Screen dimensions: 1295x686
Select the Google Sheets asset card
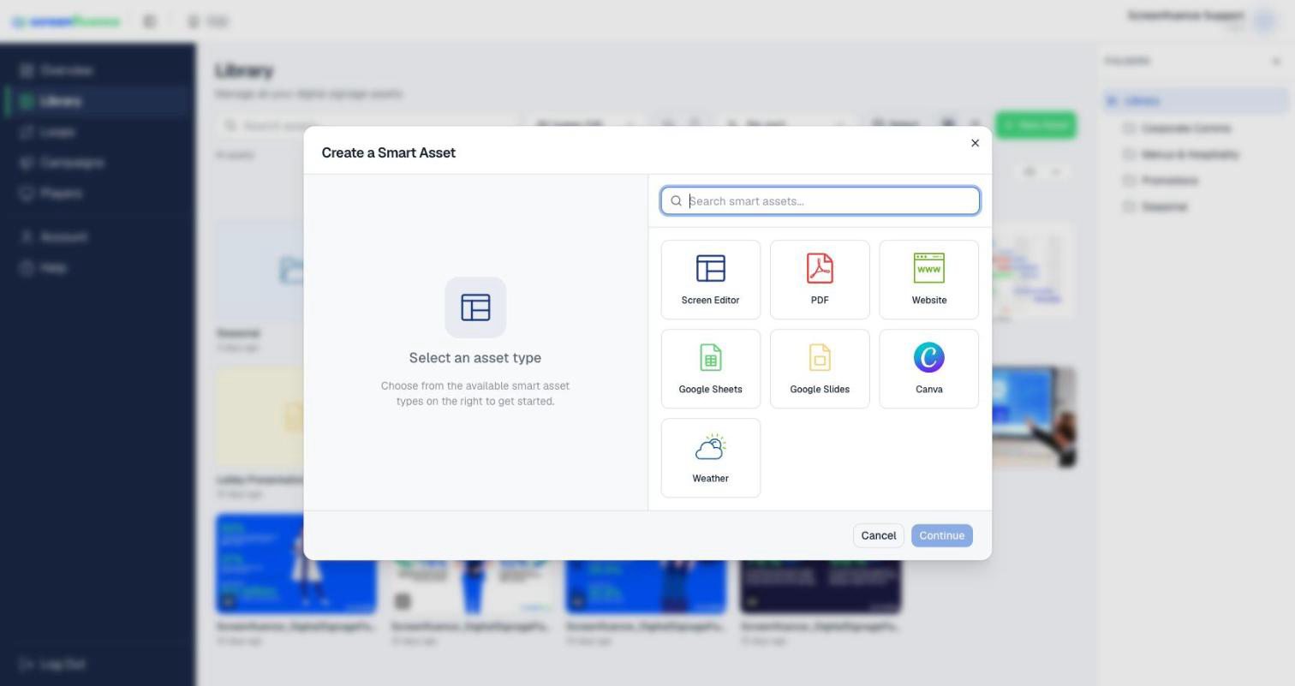tap(710, 369)
